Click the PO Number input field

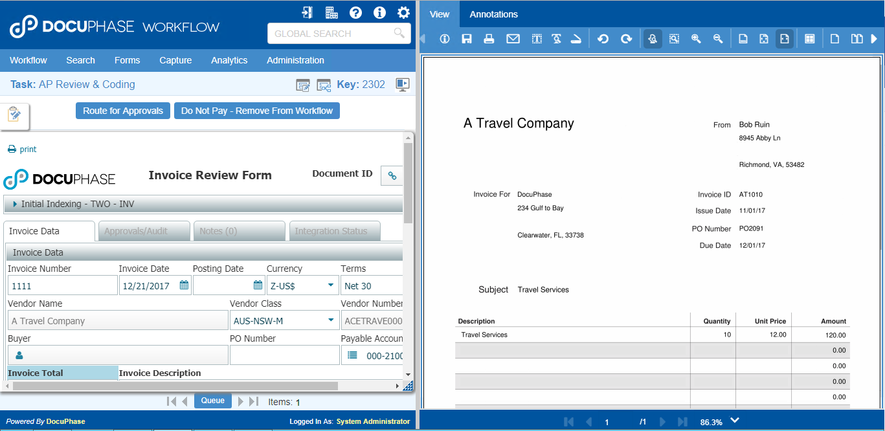(x=285, y=355)
